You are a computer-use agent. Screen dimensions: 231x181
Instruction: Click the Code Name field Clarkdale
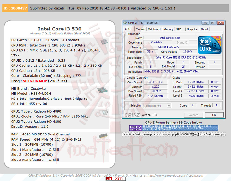coord(157,42)
